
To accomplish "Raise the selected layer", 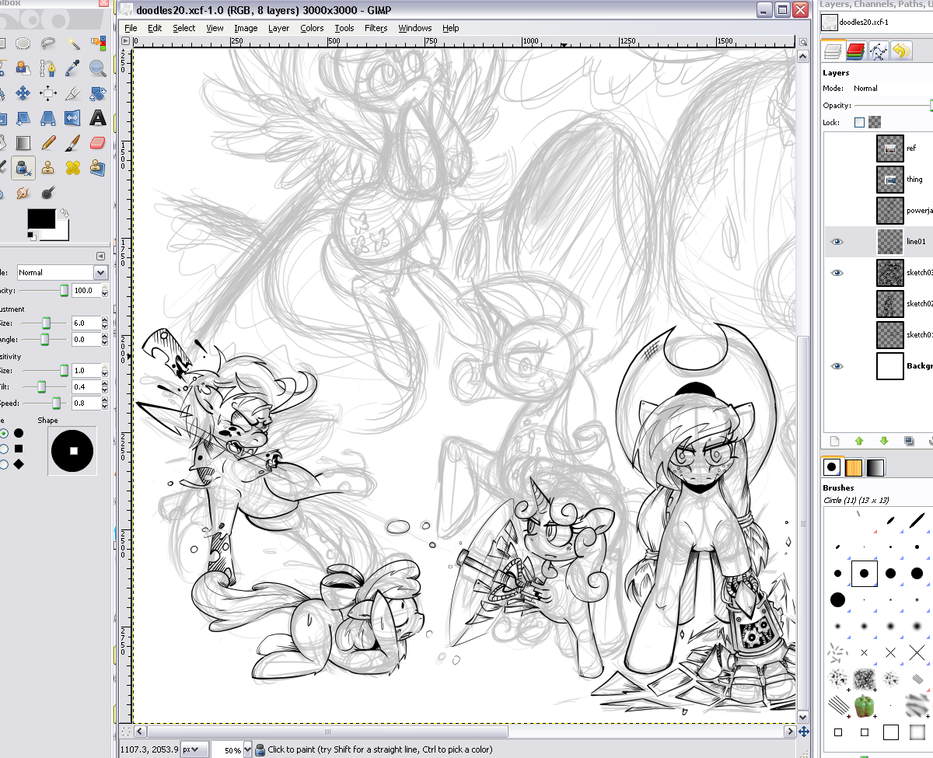I will tap(859, 441).
